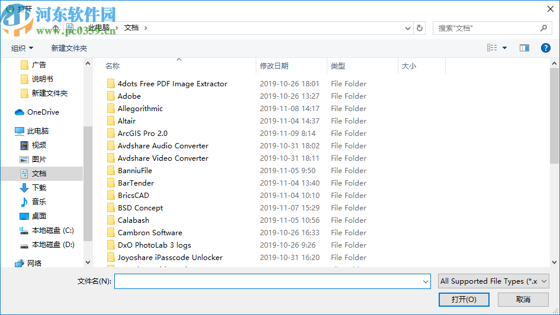Screen dimensions: 560x315
Task: Sort by 名称 column header
Action: coord(112,66)
